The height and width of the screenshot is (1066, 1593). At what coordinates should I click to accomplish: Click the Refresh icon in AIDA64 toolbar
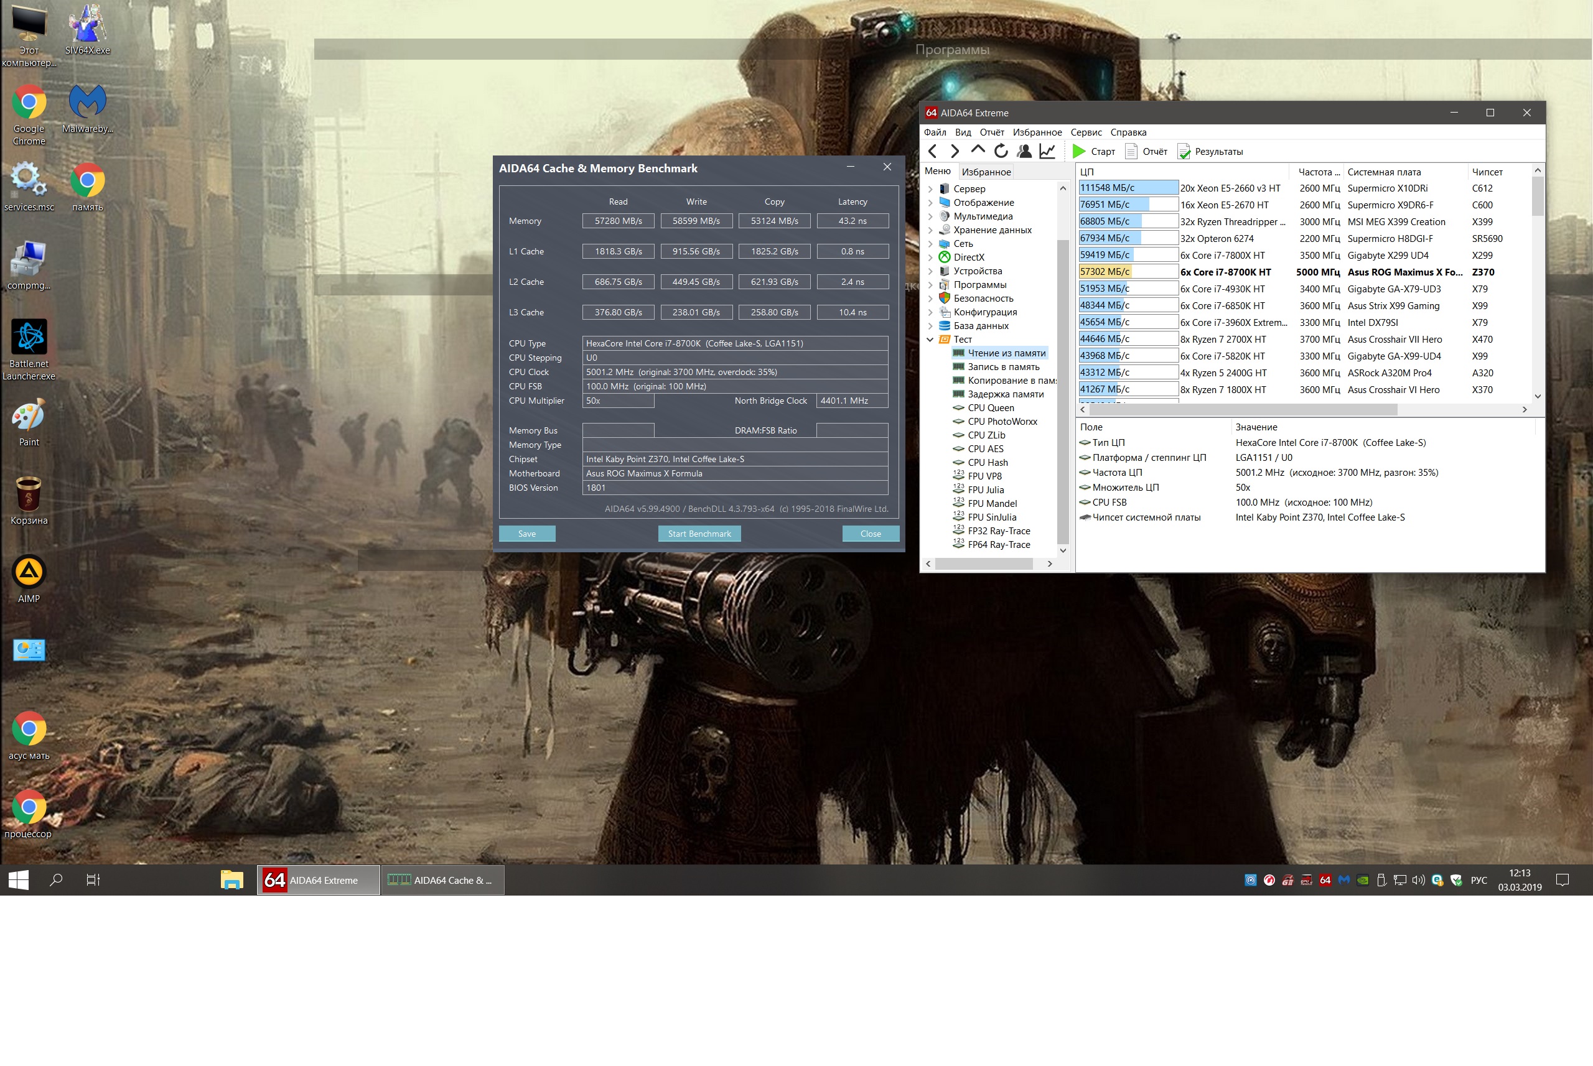pos(1001,152)
